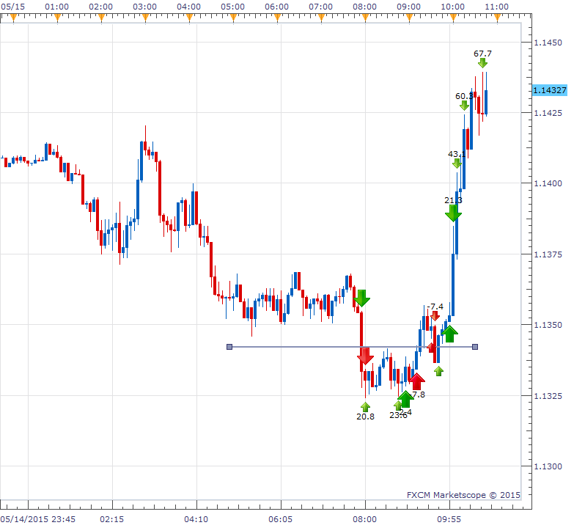Click the 1.1325 price axis label
The width and height of the screenshot is (574, 528).
point(548,396)
